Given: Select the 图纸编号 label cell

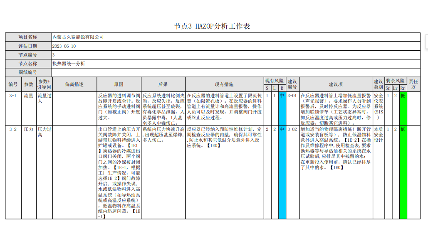Looking at the screenshot, I should tap(28, 72).
